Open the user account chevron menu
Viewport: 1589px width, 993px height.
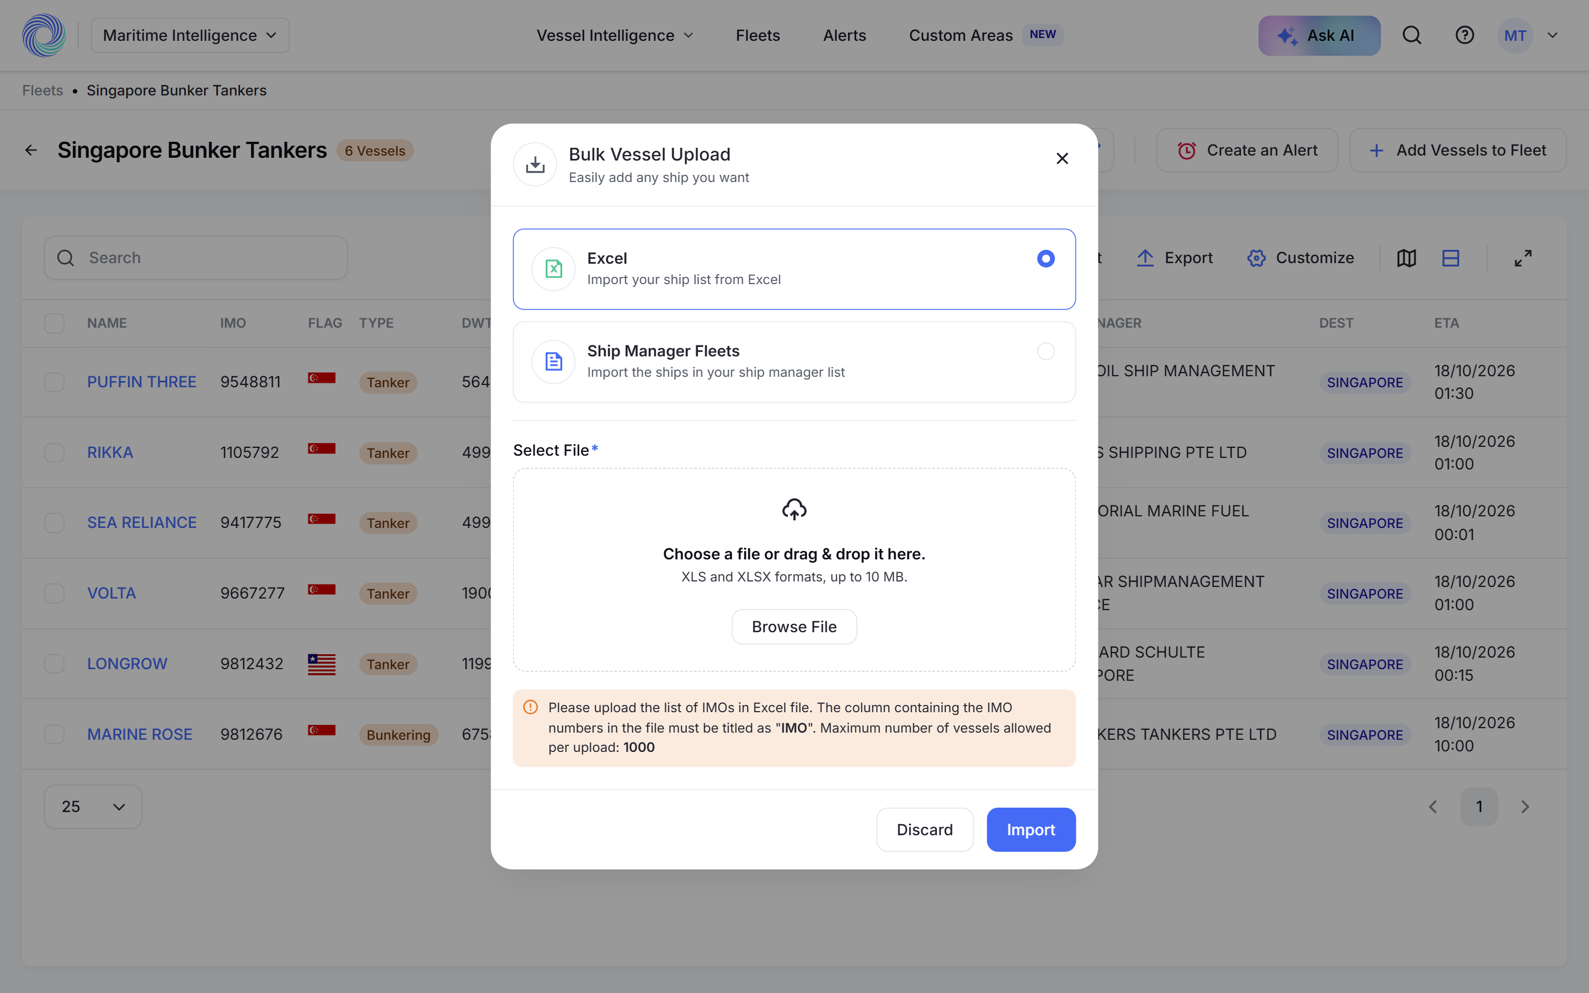click(1552, 35)
